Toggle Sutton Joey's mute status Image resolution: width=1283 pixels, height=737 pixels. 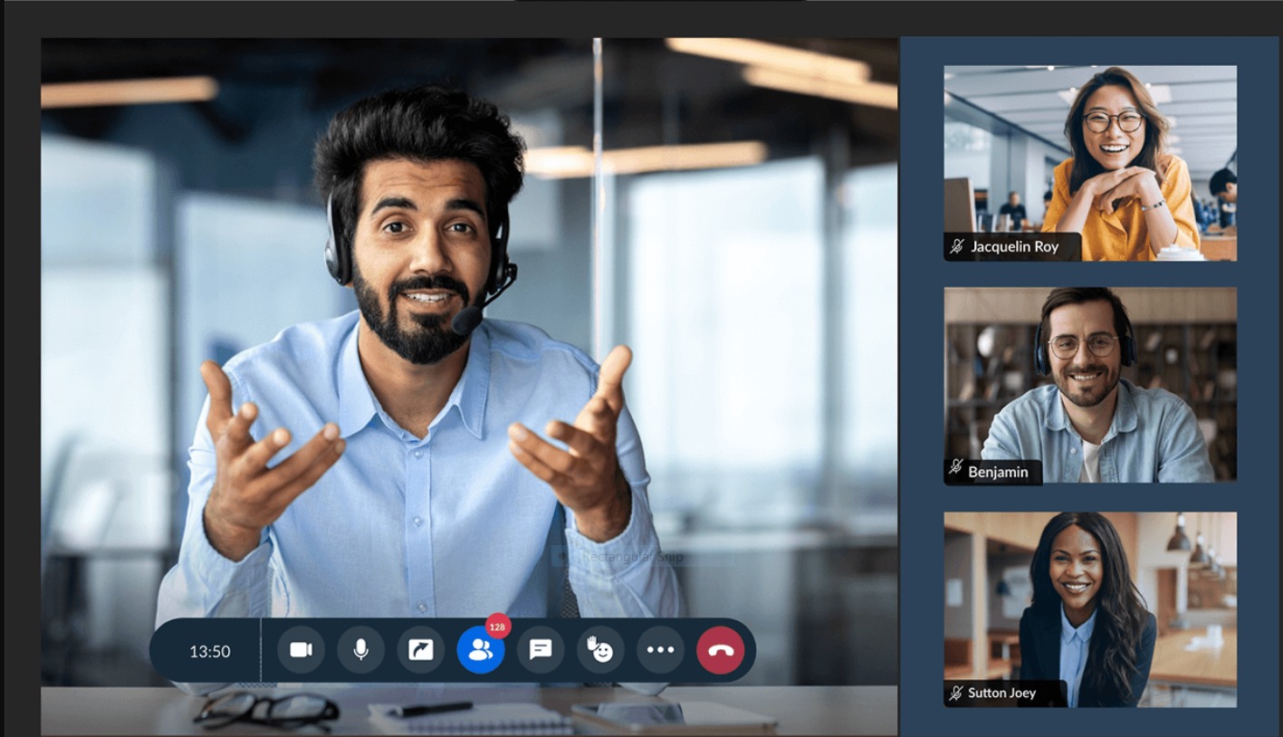point(955,694)
